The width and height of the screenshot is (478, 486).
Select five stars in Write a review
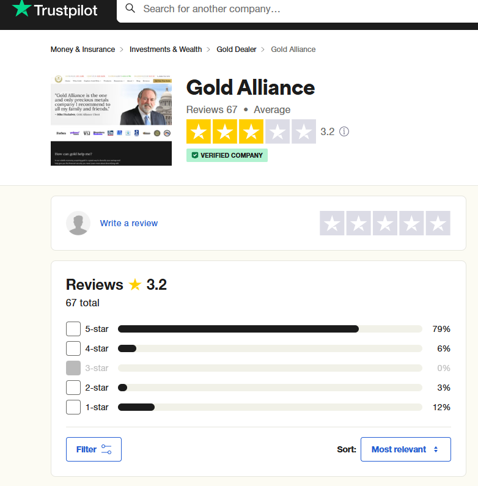point(438,223)
